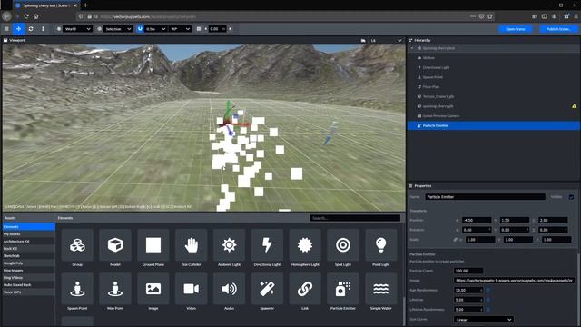This screenshot has height=327, width=581.
Task: Toggle the grid visibility button
Action: [x=199, y=29]
